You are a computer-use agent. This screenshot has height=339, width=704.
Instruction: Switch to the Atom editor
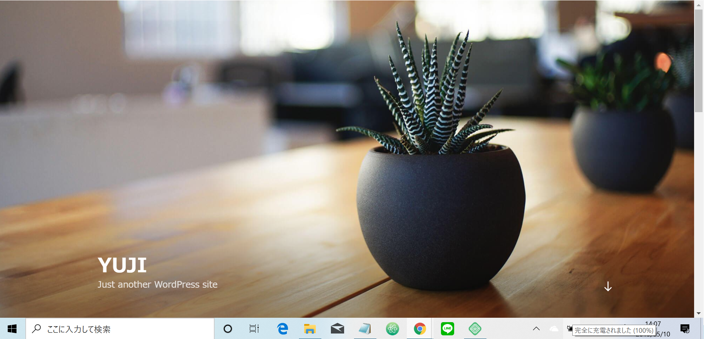[392, 329]
